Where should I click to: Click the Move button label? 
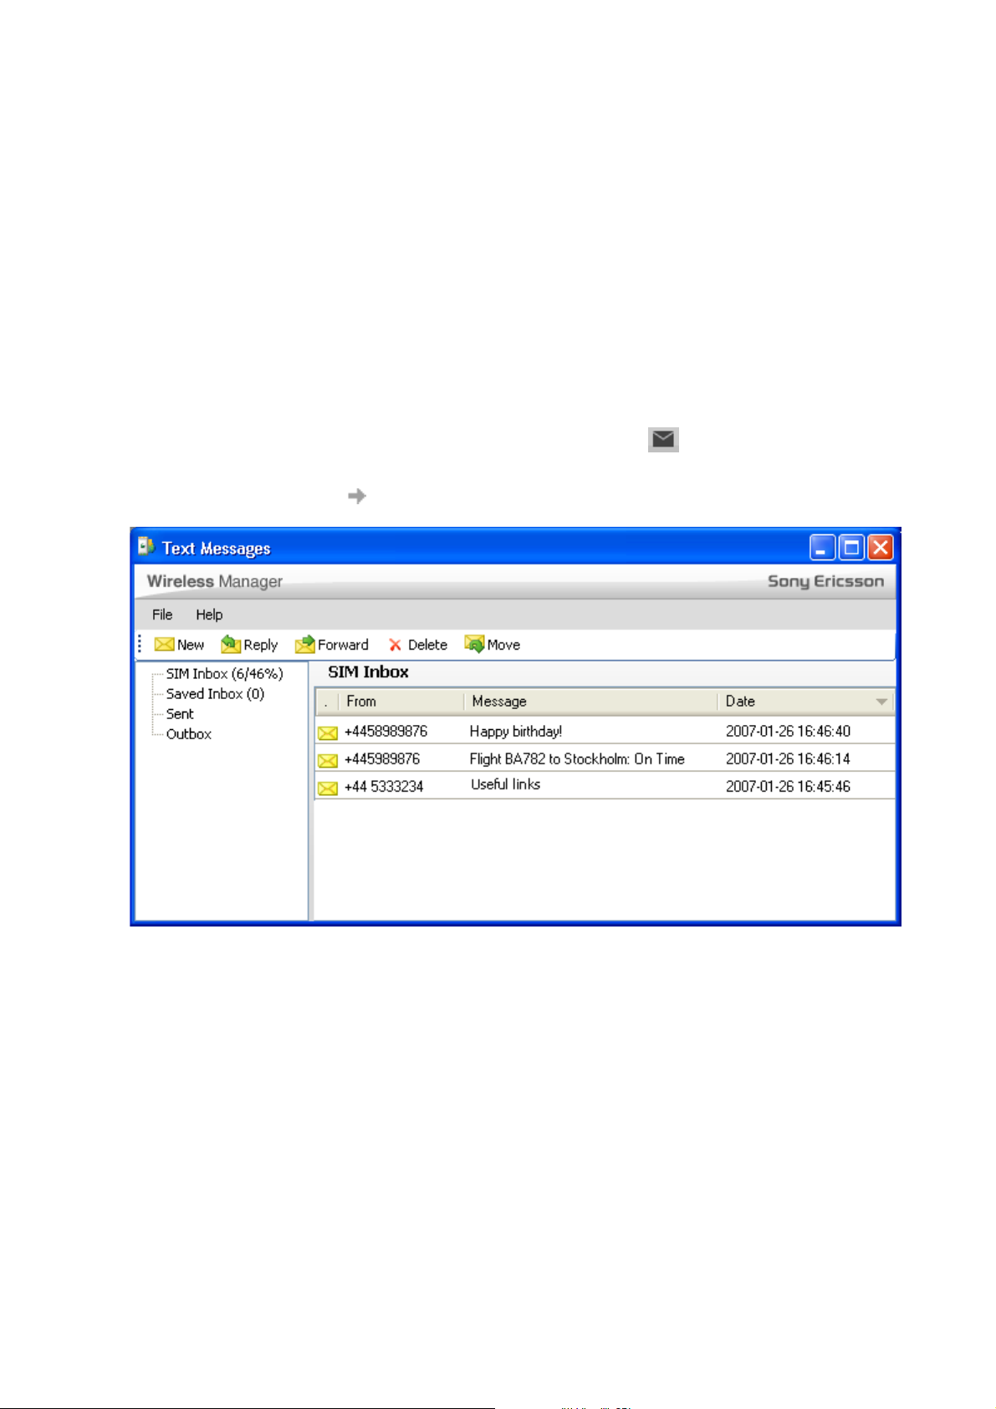click(x=503, y=645)
